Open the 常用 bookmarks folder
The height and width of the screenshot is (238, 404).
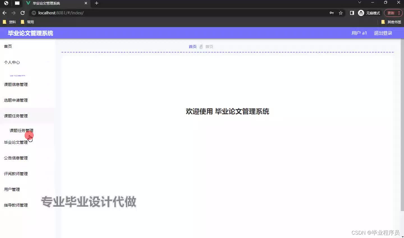tap(27, 22)
